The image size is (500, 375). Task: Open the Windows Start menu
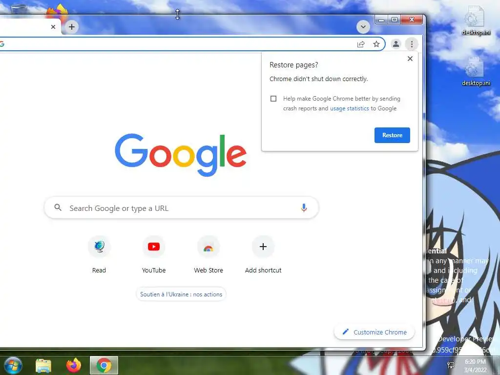(x=13, y=365)
